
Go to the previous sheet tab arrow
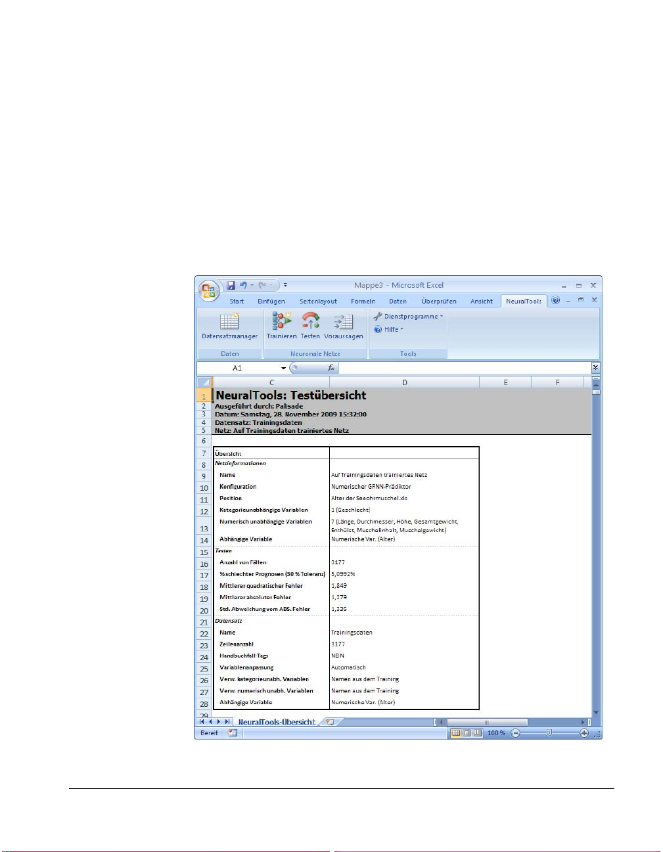point(210,722)
